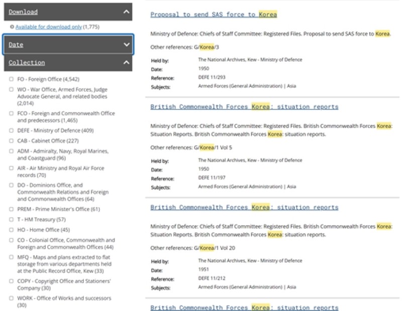Tick CO - Colonial Office checkbox
Image resolution: width=402 pixels, height=311 pixels.
click(x=11, y=240)
